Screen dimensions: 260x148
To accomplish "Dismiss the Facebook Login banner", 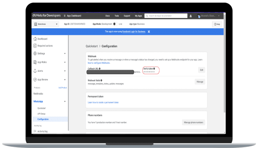I will (x=149, y=31).
